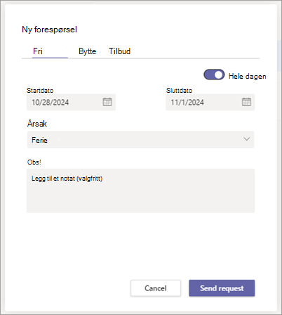Submit with the Send request button

[222, 288]
